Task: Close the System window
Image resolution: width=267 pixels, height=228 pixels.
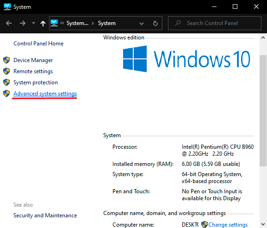Action: click(256, 7)
